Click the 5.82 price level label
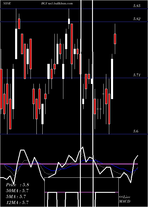This screenshot has width=148, height=207. coord(137,19)
